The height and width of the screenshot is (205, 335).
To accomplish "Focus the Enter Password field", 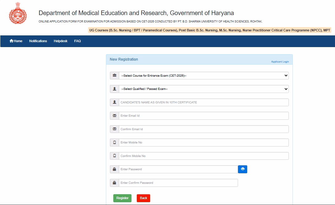I will click(x=178, y=169).
